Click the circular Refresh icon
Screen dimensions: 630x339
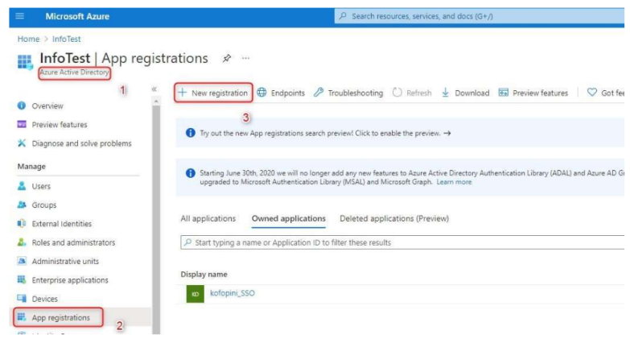[x=397, y=93]
